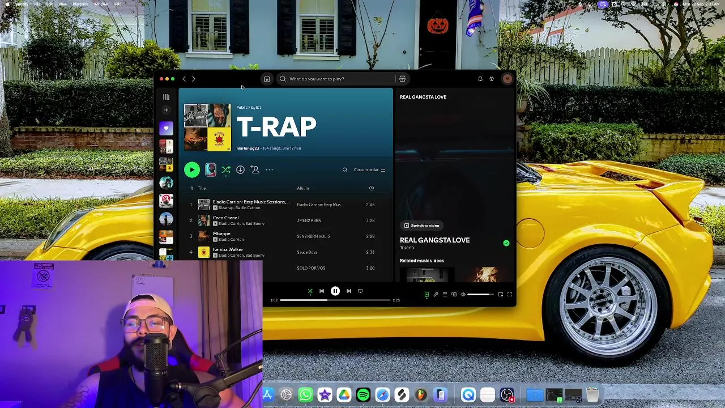Open artist Trueno in now playing panel

[x=407, y=248]
